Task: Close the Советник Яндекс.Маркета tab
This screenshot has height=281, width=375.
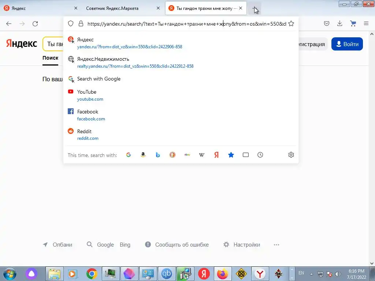Action: click(158, 8)
